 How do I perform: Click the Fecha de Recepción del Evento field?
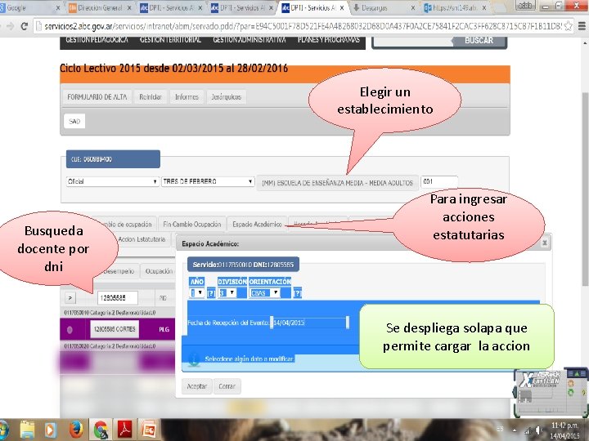click(x=309, y=323)
